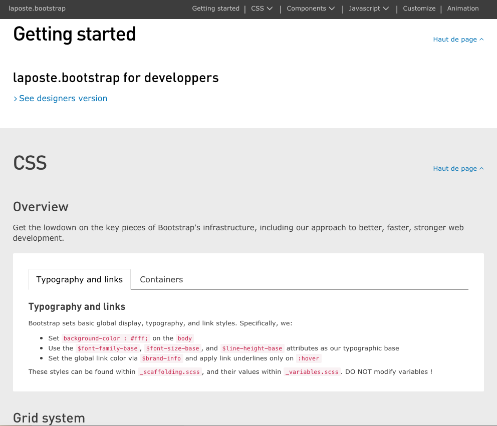This screenshot has width=497, height=426.
Task: Click the $line-height-base code text
Action: (253, 348)
